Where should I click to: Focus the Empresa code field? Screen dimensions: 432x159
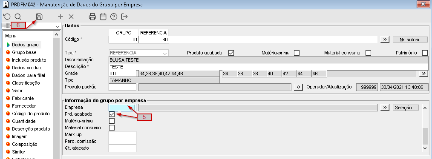[123, 108]
